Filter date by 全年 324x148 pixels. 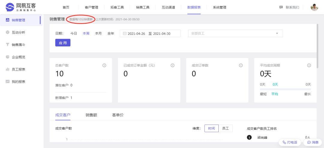click(x=111, y=34)
